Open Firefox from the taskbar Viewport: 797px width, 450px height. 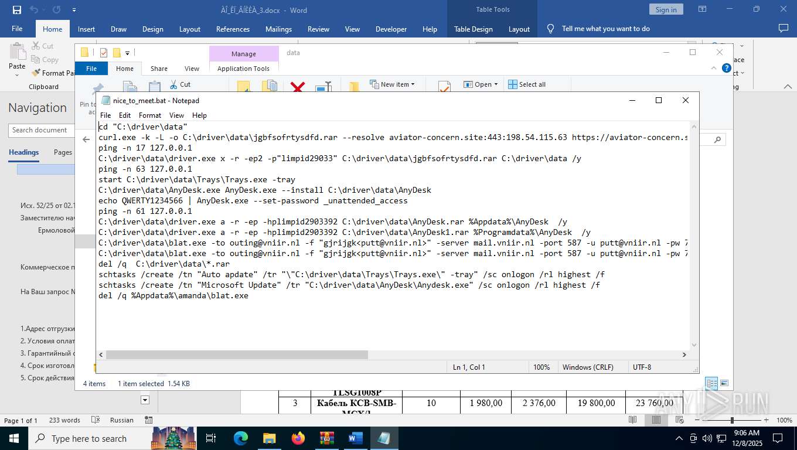298,438
